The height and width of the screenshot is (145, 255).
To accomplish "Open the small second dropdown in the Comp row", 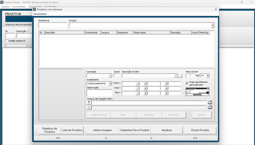I will pyautogui.click(x=145, y=84).
